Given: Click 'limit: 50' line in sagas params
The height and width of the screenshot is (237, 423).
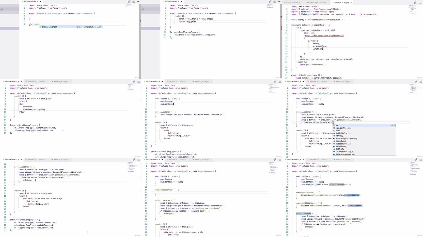Looking at the screenshot, I should coord(318,49).
